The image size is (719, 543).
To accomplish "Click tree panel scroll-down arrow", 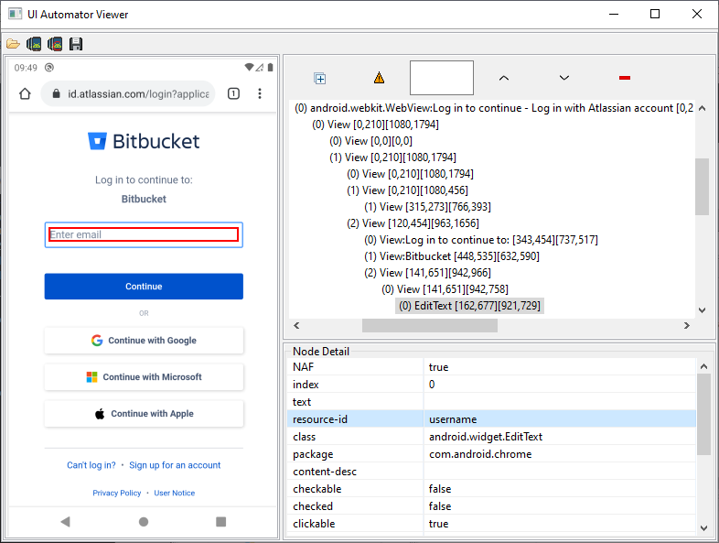I will 702,310.
